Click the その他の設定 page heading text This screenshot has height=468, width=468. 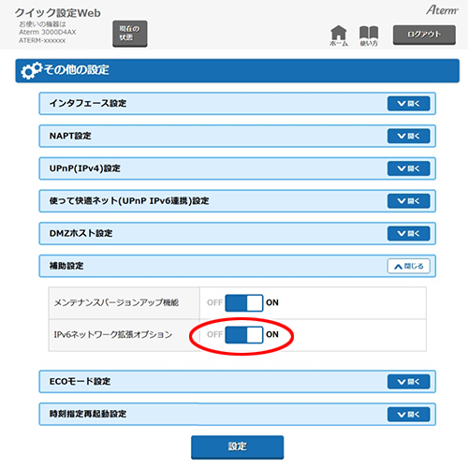click(77, 69)
